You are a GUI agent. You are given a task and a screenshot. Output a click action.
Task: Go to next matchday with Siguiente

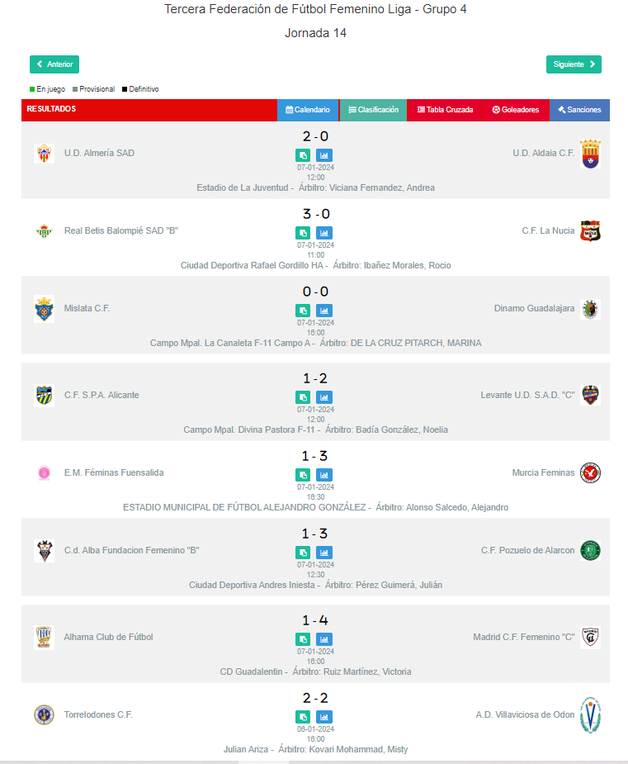[574, 64]
